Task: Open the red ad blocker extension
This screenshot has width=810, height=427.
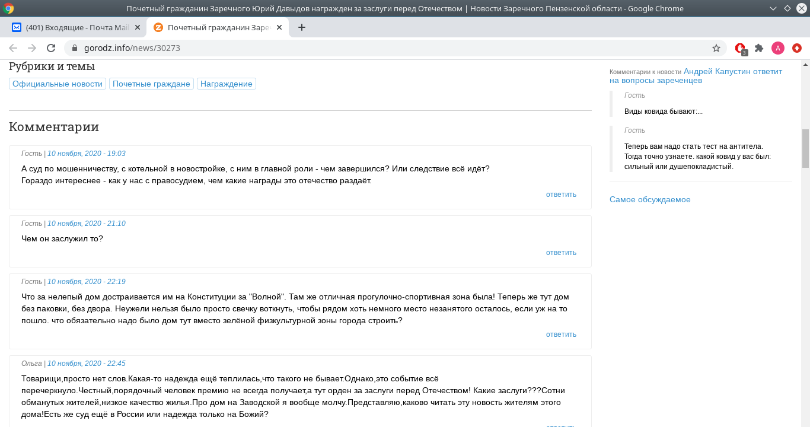Action: click(x=740, y=49)
